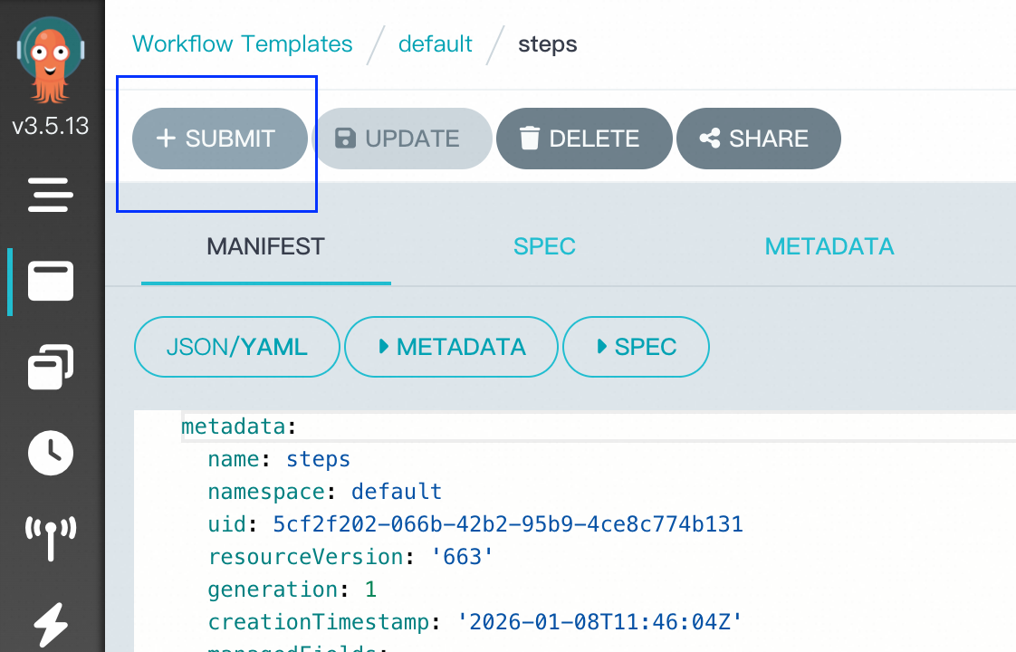The image size is (1016, 652).
Task: Open Event Sources antenna icon
Action: click(51, 538)
